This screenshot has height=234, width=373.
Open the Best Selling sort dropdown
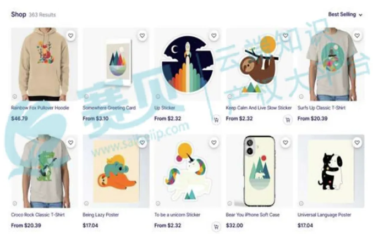click(x=345, y=14)
